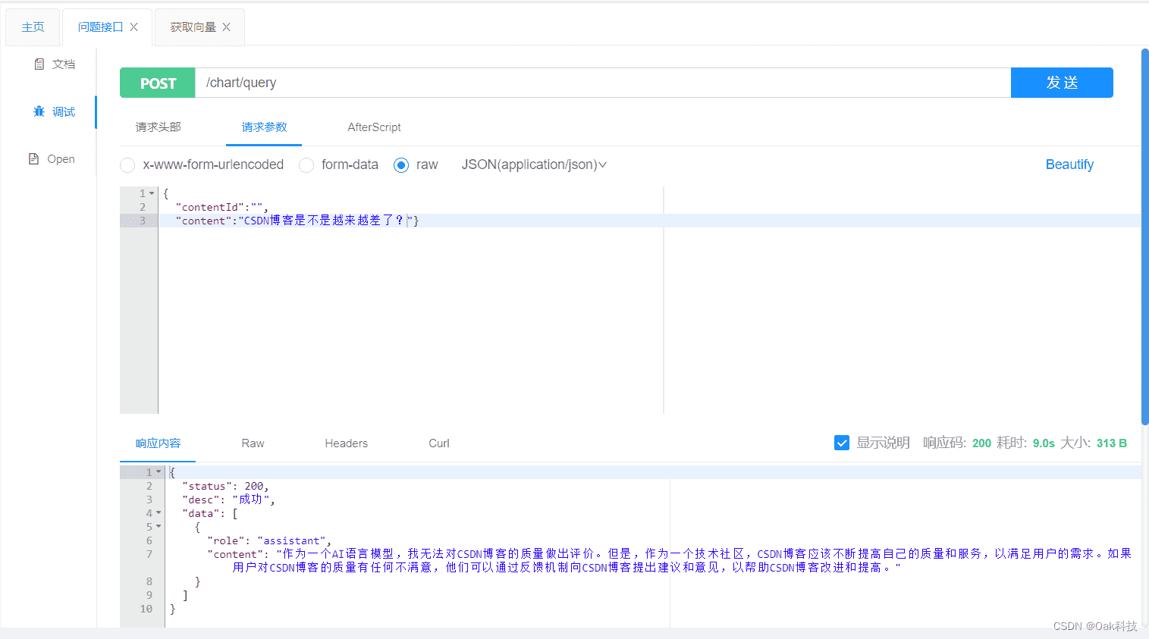Image resolution: width=1149 pixels, height=639 pixels.
Task: Switch to the 主页 tab
Action: click(32, 26)
